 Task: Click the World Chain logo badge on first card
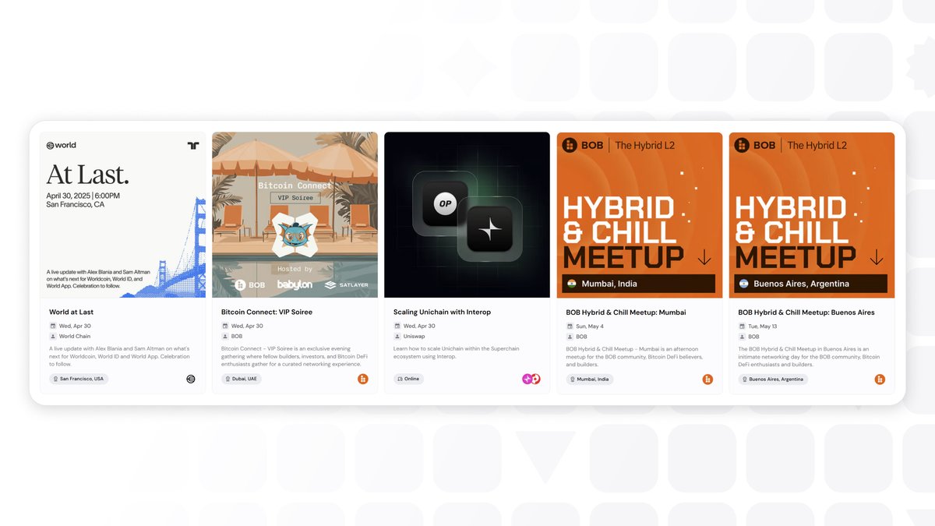tap(191, 379)
